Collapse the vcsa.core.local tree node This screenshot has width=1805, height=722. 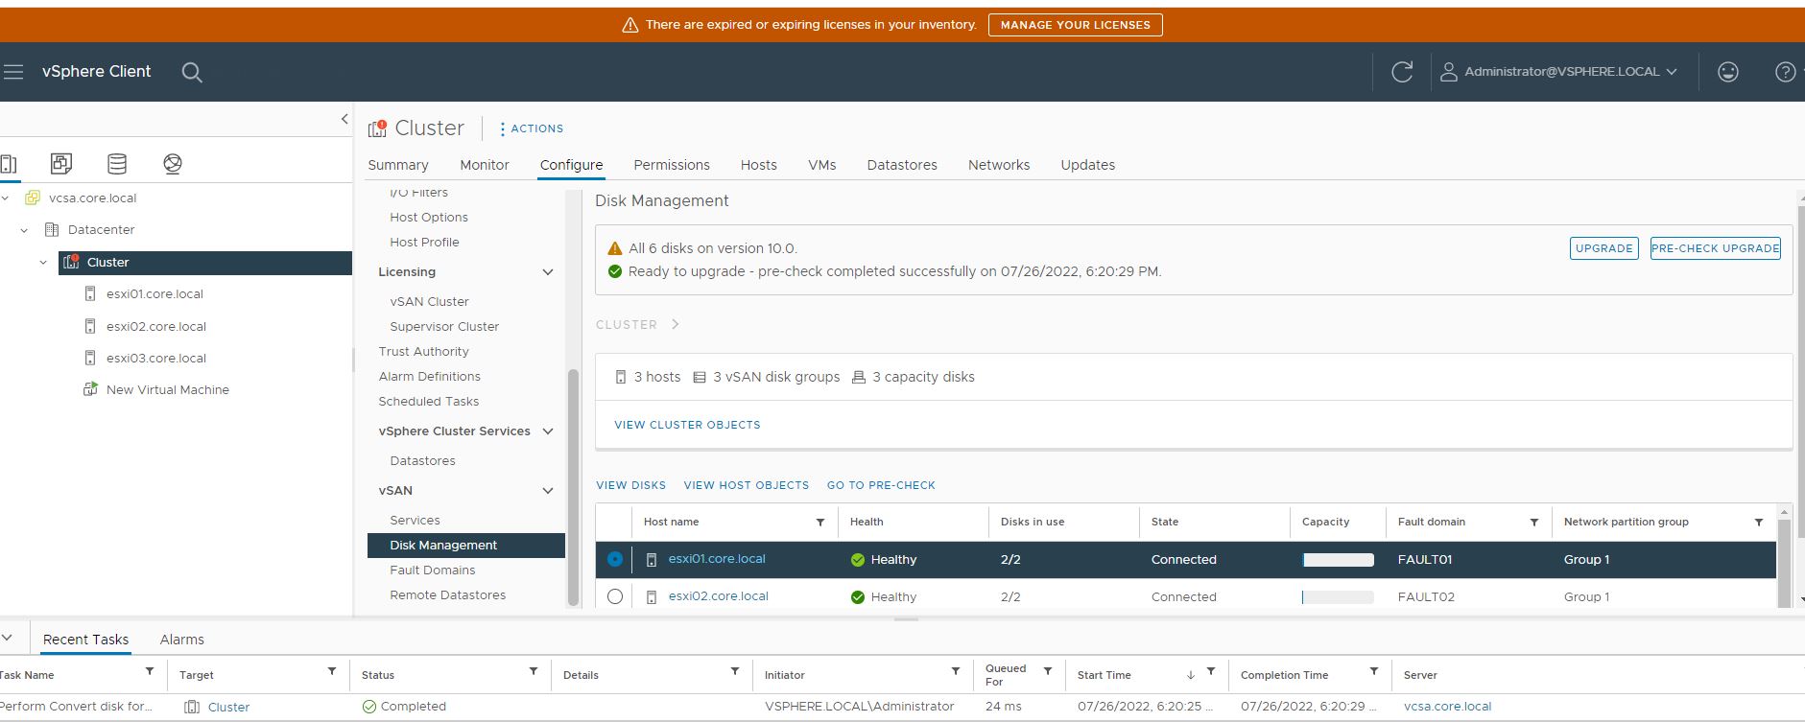(x=6, y=198)
